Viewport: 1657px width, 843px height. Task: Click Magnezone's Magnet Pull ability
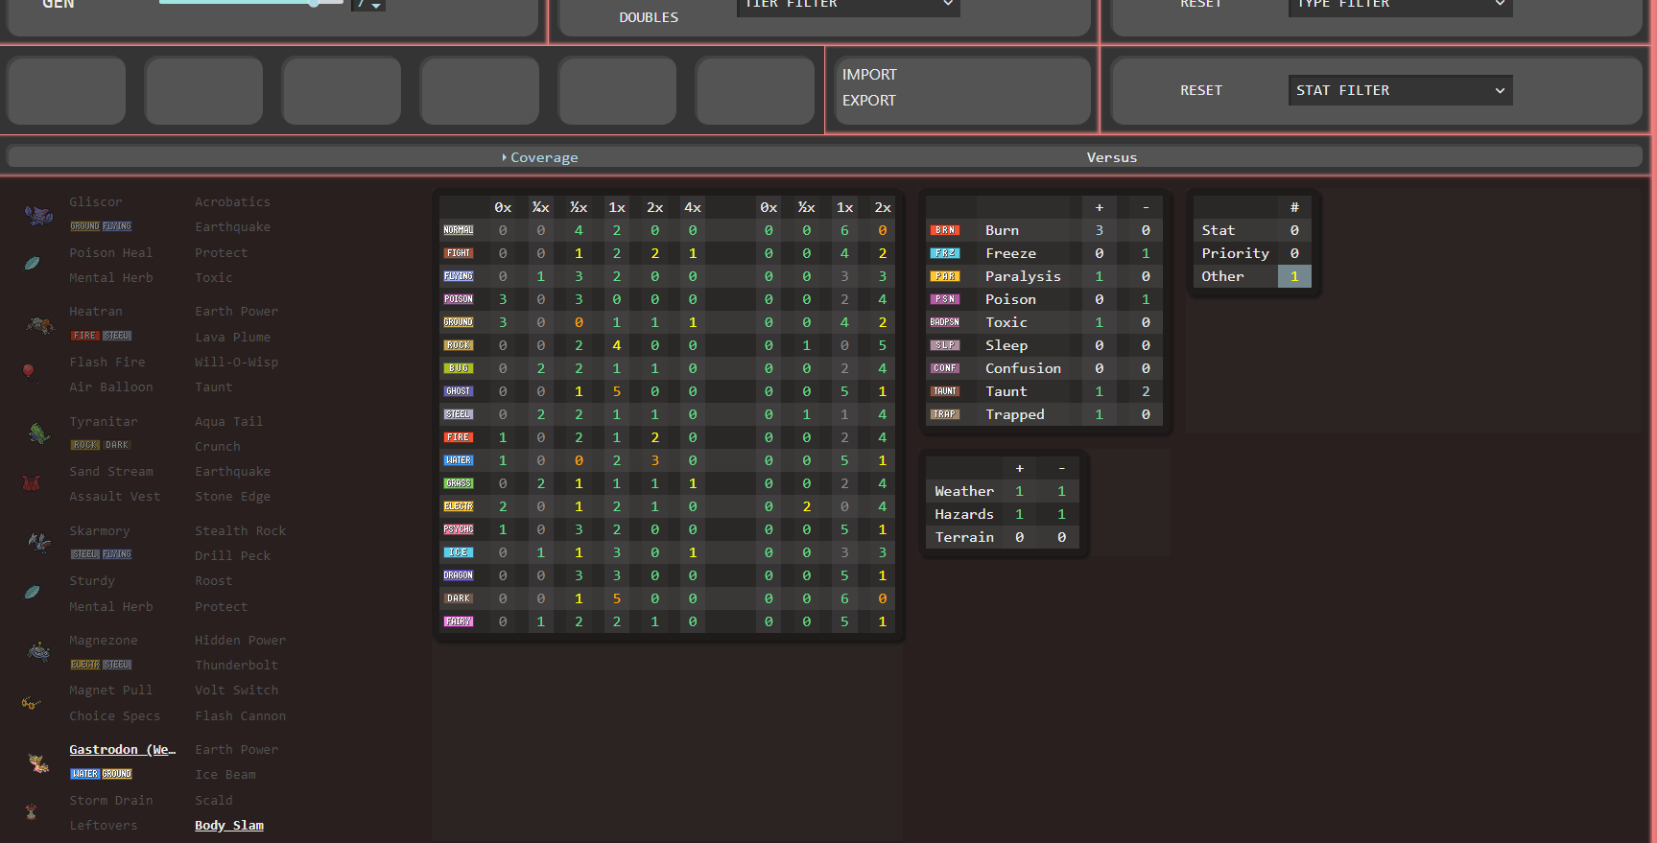coord(111,691)
